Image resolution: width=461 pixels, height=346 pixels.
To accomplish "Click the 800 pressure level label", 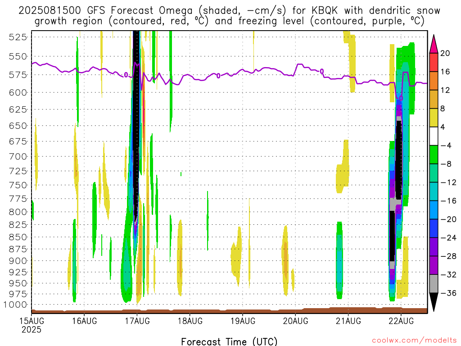I will (18, 212).
